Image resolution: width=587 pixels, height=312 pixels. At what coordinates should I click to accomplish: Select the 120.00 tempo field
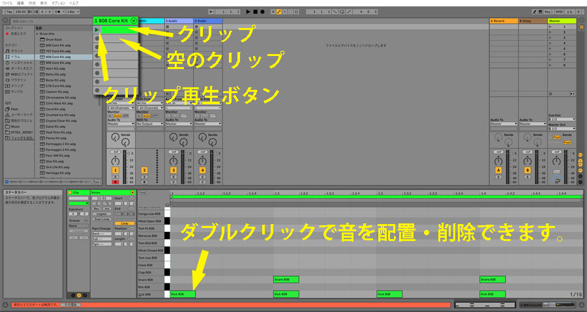(x=21, y=12)
